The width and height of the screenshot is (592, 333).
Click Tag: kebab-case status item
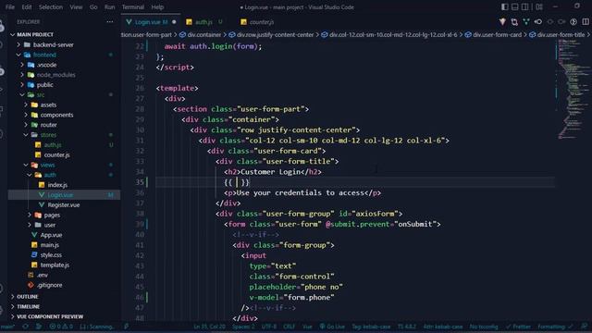371,327
